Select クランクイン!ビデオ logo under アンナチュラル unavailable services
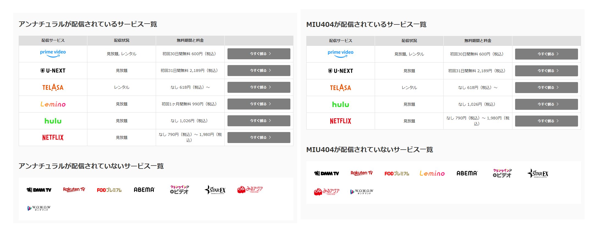 pyautogui.click(x=179, y=189)
